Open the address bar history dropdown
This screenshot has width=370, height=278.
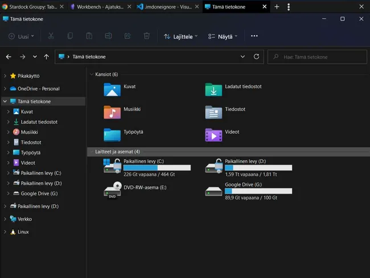point(242,57)
